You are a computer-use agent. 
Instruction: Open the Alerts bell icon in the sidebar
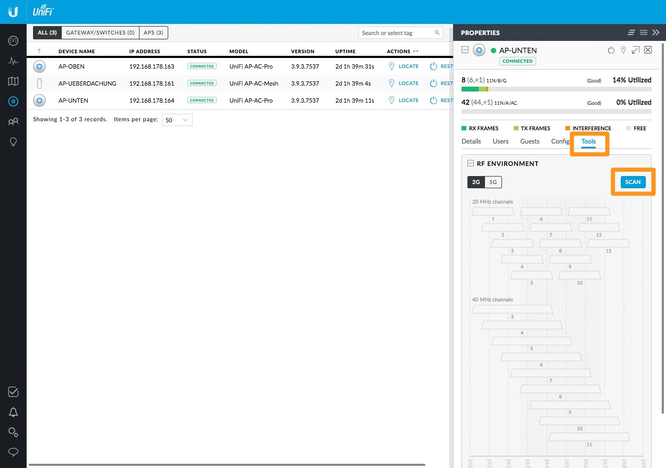(13, 412)
